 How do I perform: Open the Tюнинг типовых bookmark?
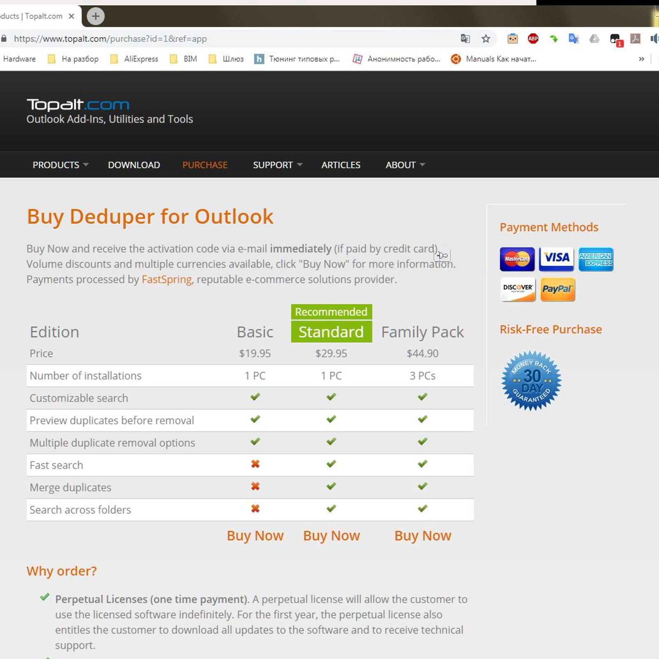(297, 59)
